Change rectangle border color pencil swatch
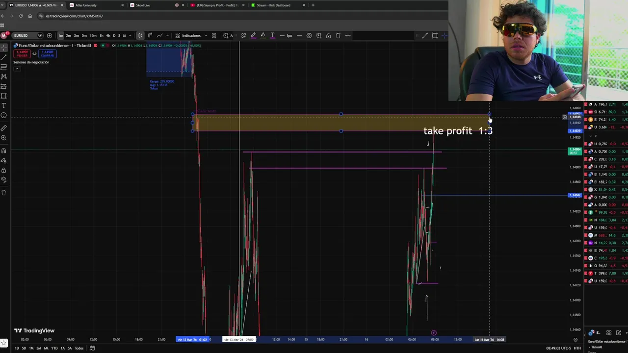 click(254, 35)
